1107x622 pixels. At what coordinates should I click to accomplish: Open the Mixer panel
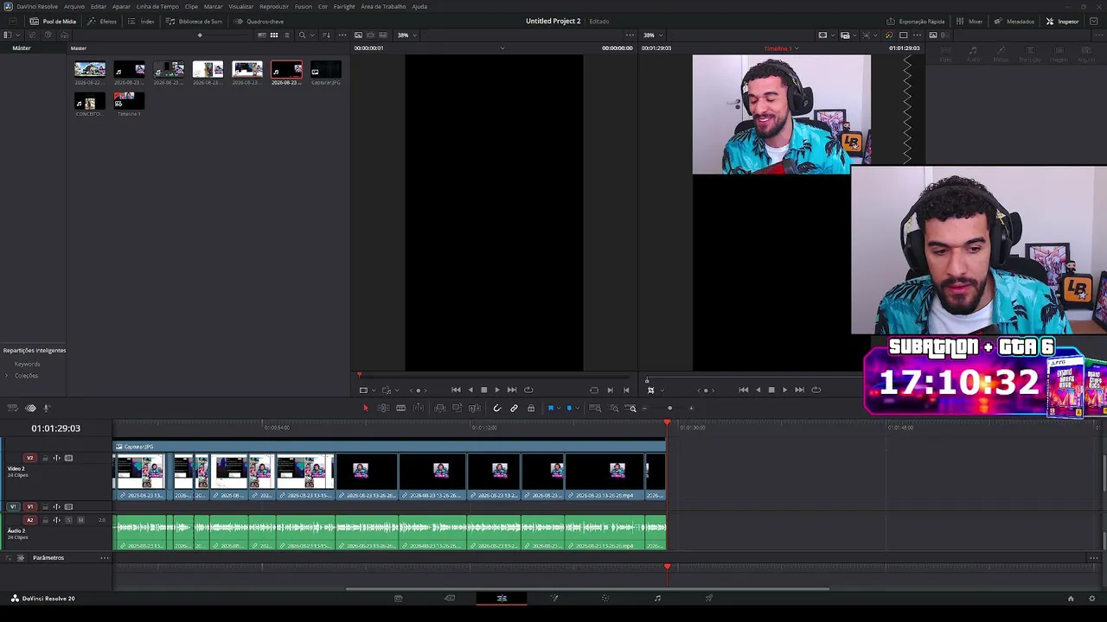click(969, 21)
